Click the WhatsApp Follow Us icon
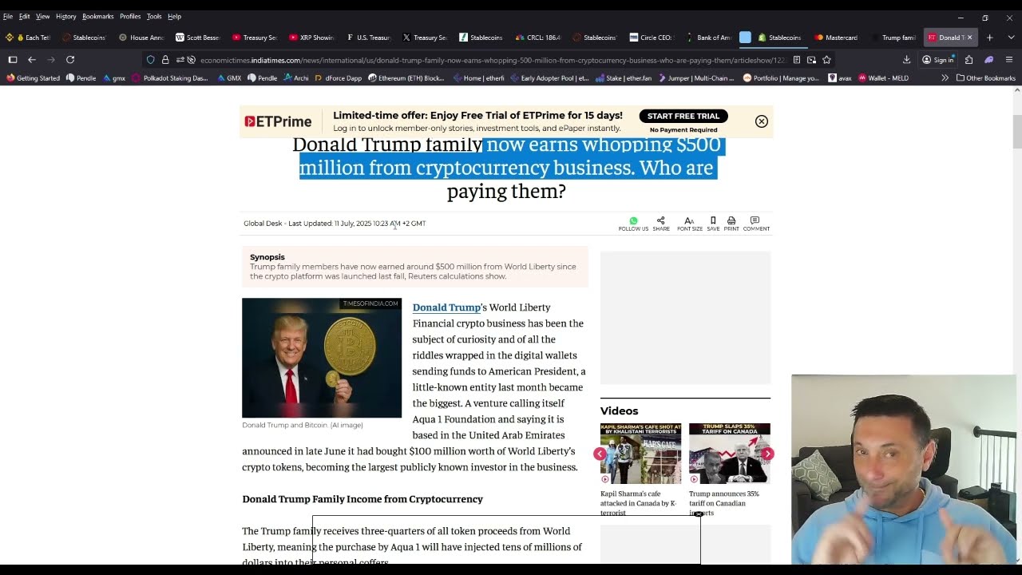The width and height of the screenshot is (1022, 575). pyautogui.click(x=633, y=224)
